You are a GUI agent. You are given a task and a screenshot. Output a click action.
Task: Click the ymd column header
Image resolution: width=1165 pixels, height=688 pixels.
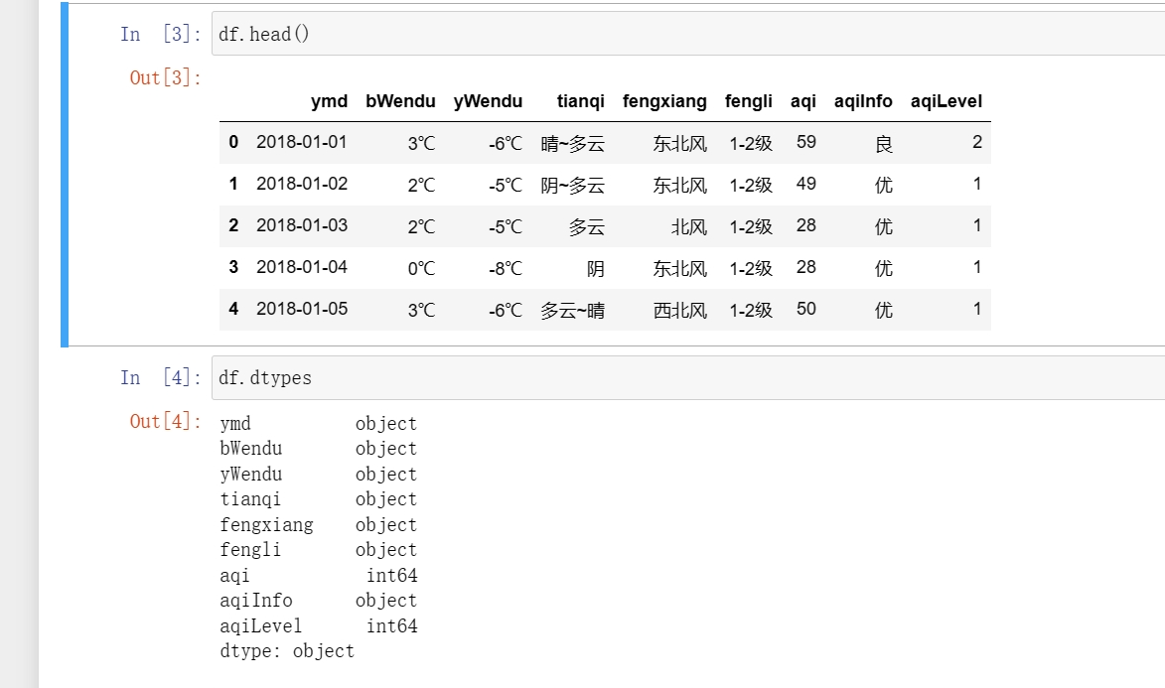[x=329, y=101]
